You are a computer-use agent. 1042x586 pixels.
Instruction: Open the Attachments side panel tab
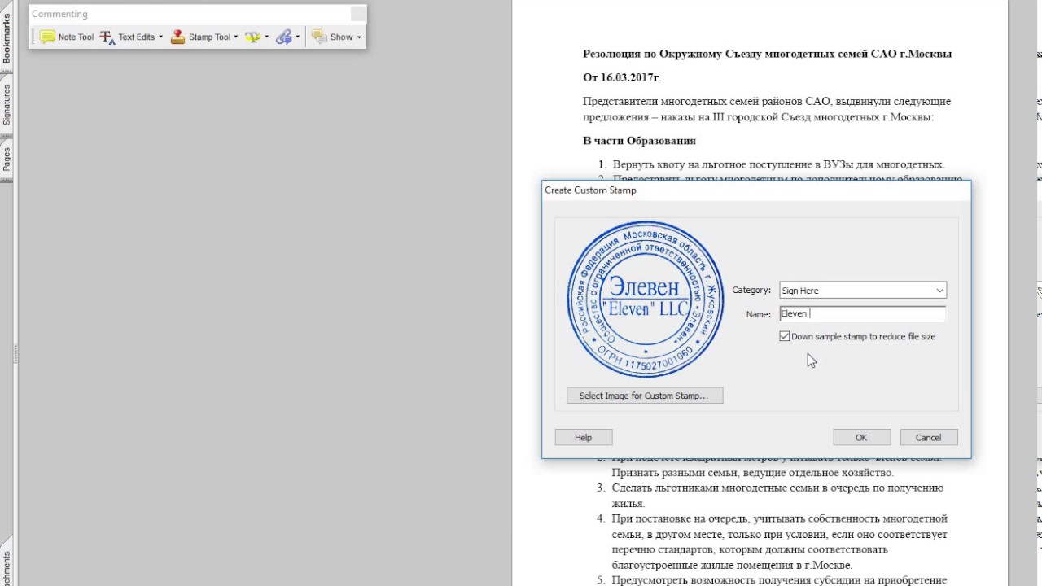point(7,567)
